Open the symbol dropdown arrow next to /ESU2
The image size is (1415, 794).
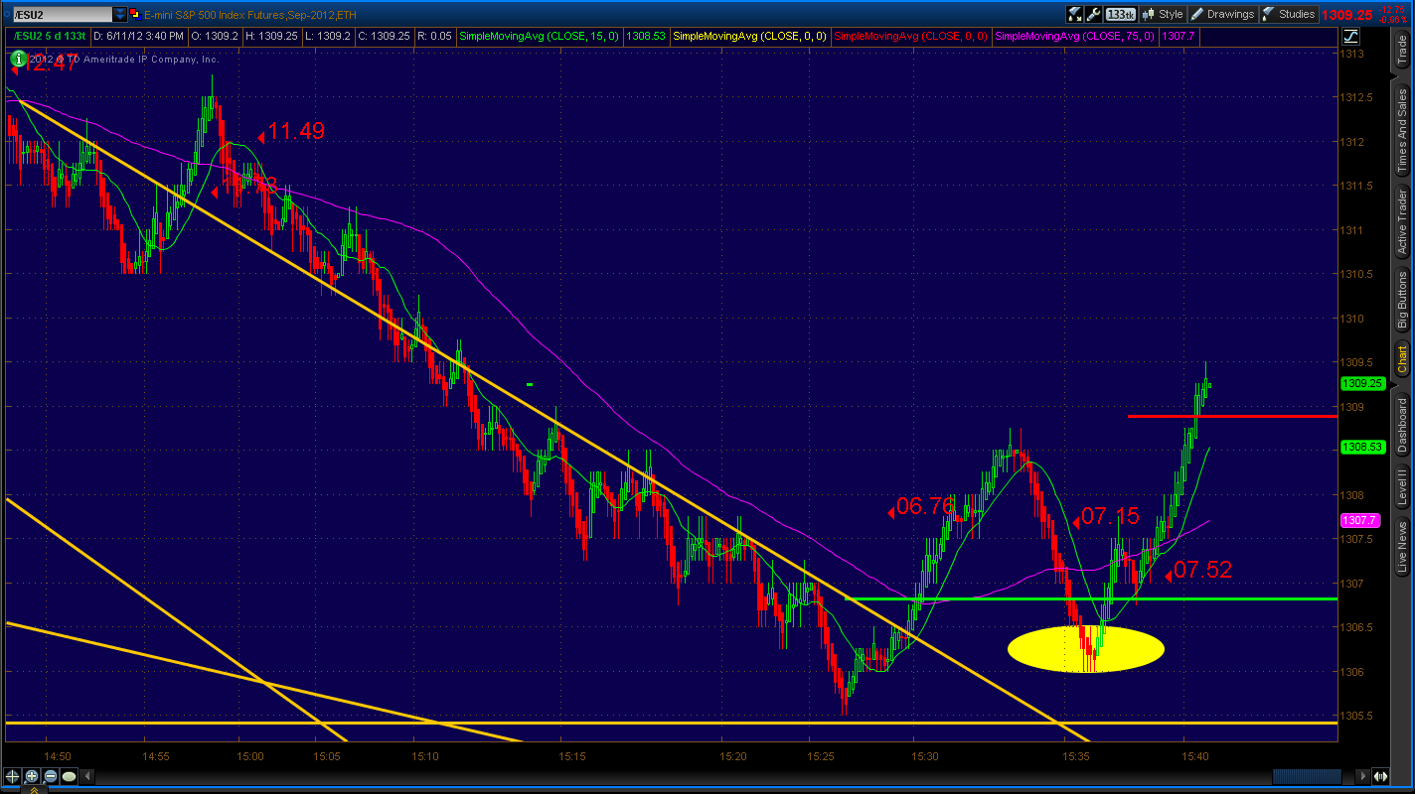coord(120,15)
